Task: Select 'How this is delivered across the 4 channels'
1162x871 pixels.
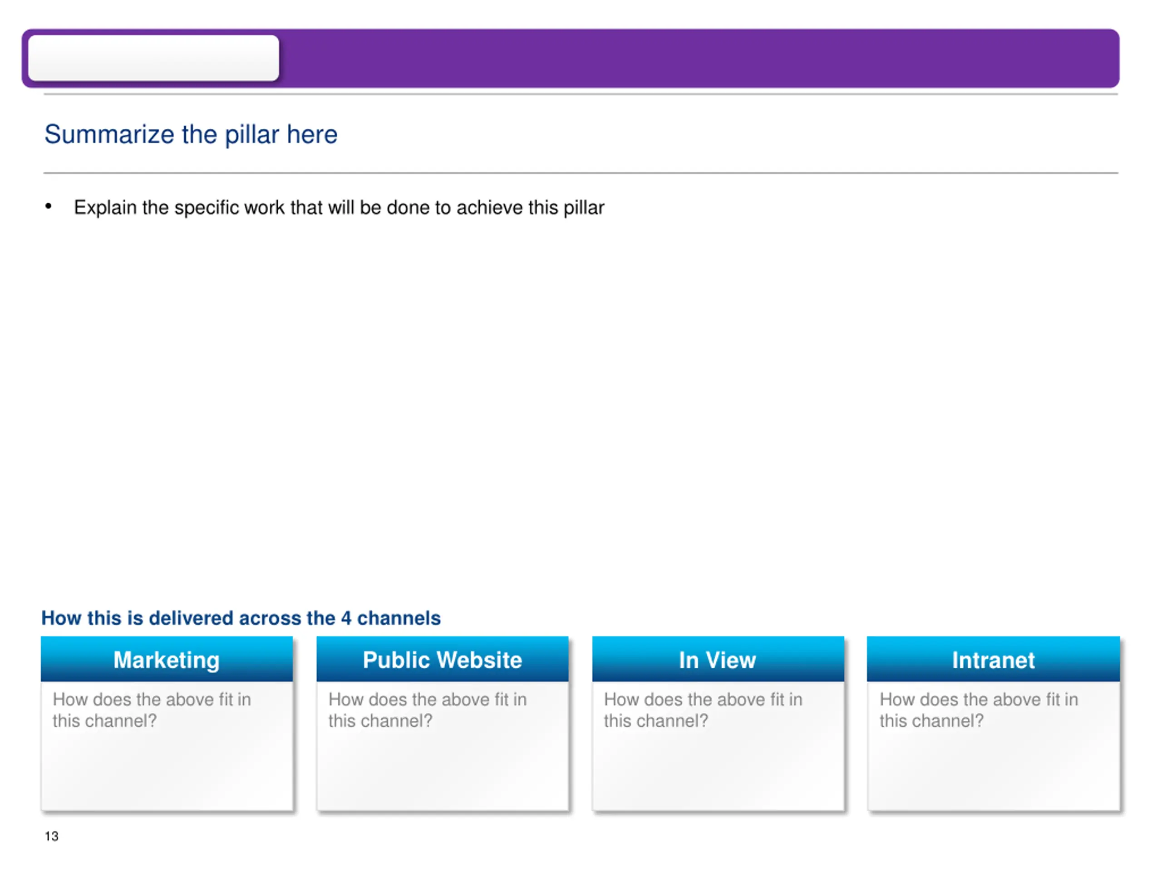Action: pos(241,618)
